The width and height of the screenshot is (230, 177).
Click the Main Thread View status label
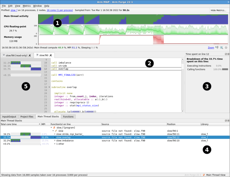click(216, 175)
